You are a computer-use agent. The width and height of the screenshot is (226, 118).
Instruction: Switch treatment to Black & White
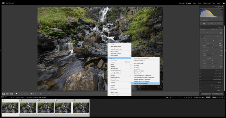click(219, 30)
